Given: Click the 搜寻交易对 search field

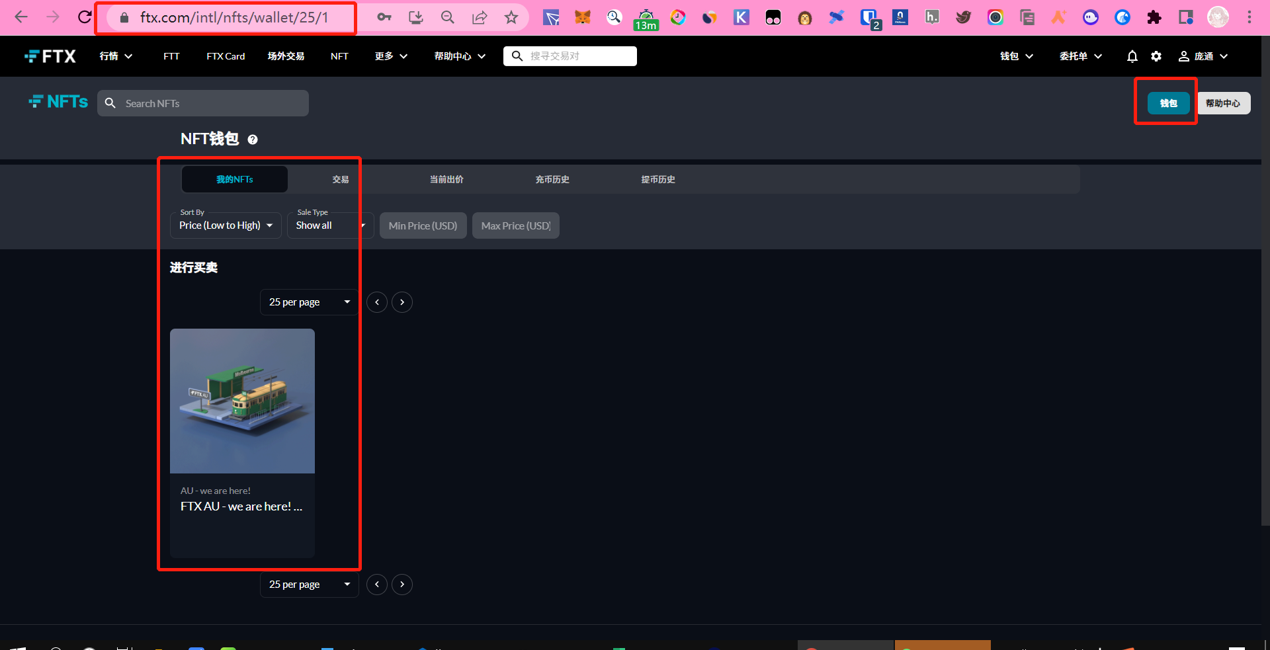Looking at the screenshot, I should 570,56.
